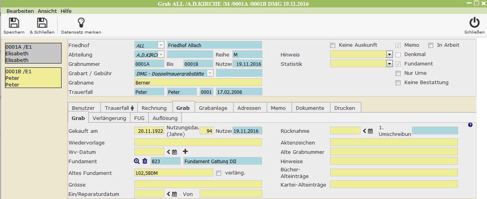Click the Speichern floppy disk icon
The width and height of the screenshot is (487, 199).
coord(14,23)
